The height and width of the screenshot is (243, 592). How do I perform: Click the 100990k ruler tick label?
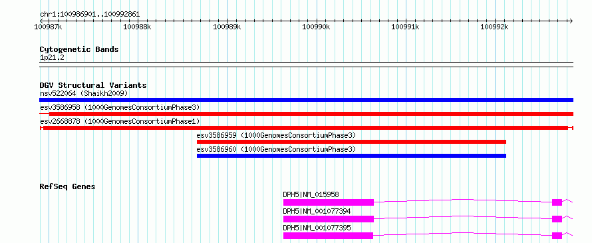(x=317, y=27)
